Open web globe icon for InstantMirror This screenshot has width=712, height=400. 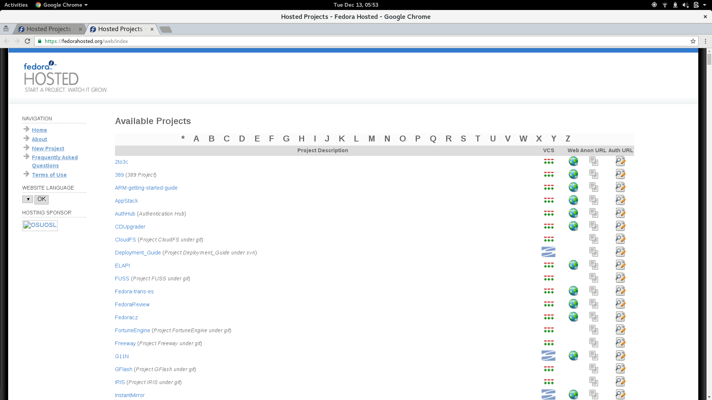point(573,394)
